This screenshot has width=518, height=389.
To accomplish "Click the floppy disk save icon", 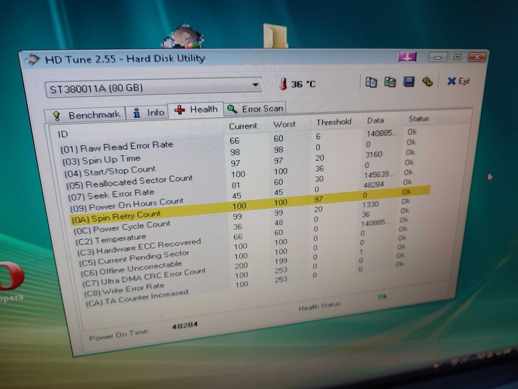I will click(409, 81).
